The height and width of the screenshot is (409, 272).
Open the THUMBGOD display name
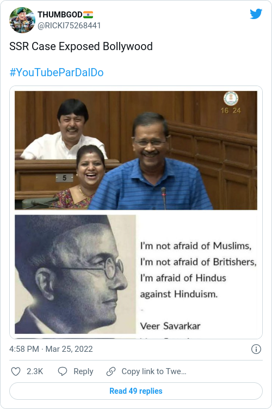pos(60,15)
